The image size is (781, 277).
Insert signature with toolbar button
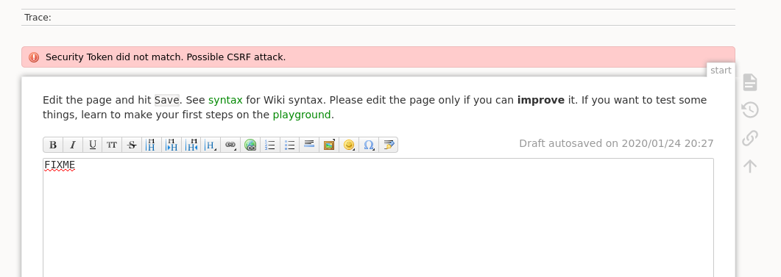click(389, 145)
